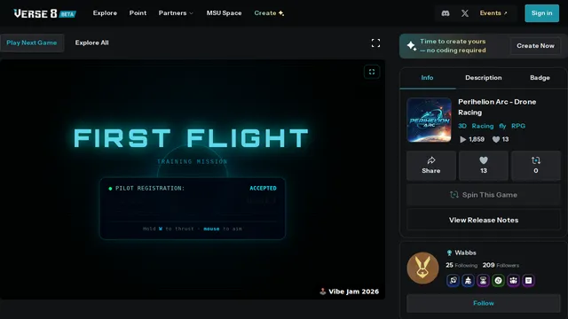Click the RPG tag
Viewport: 568px width, 319px height.
coord(518,126)
